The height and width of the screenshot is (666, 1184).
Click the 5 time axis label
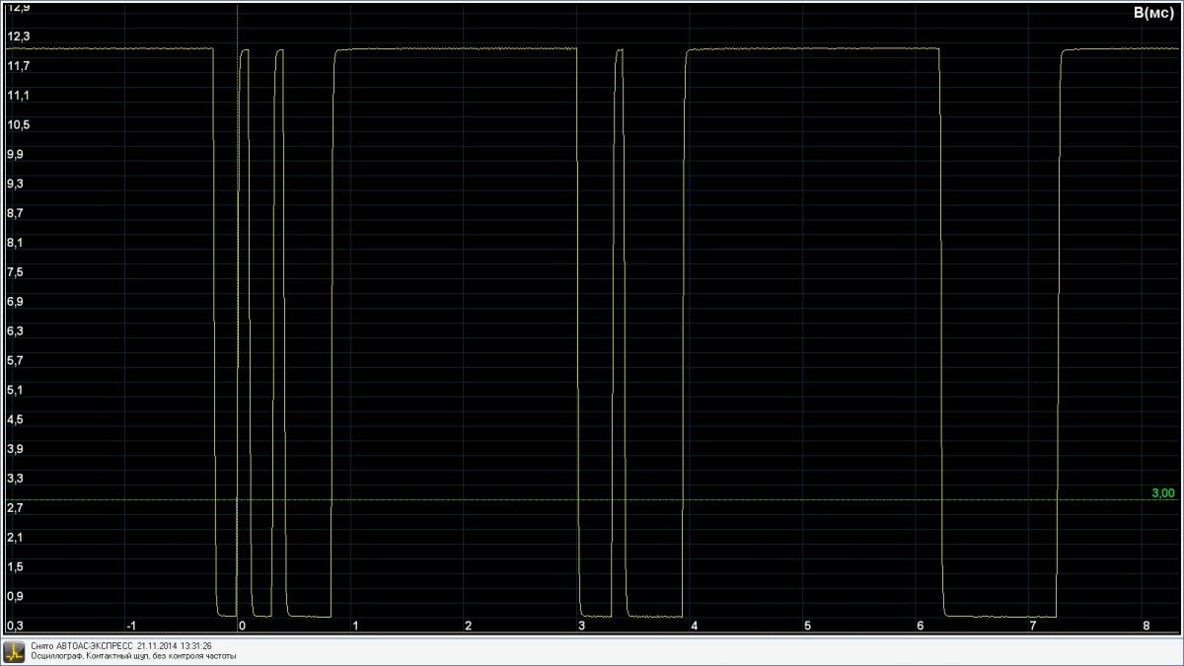[x=807, y=626]
